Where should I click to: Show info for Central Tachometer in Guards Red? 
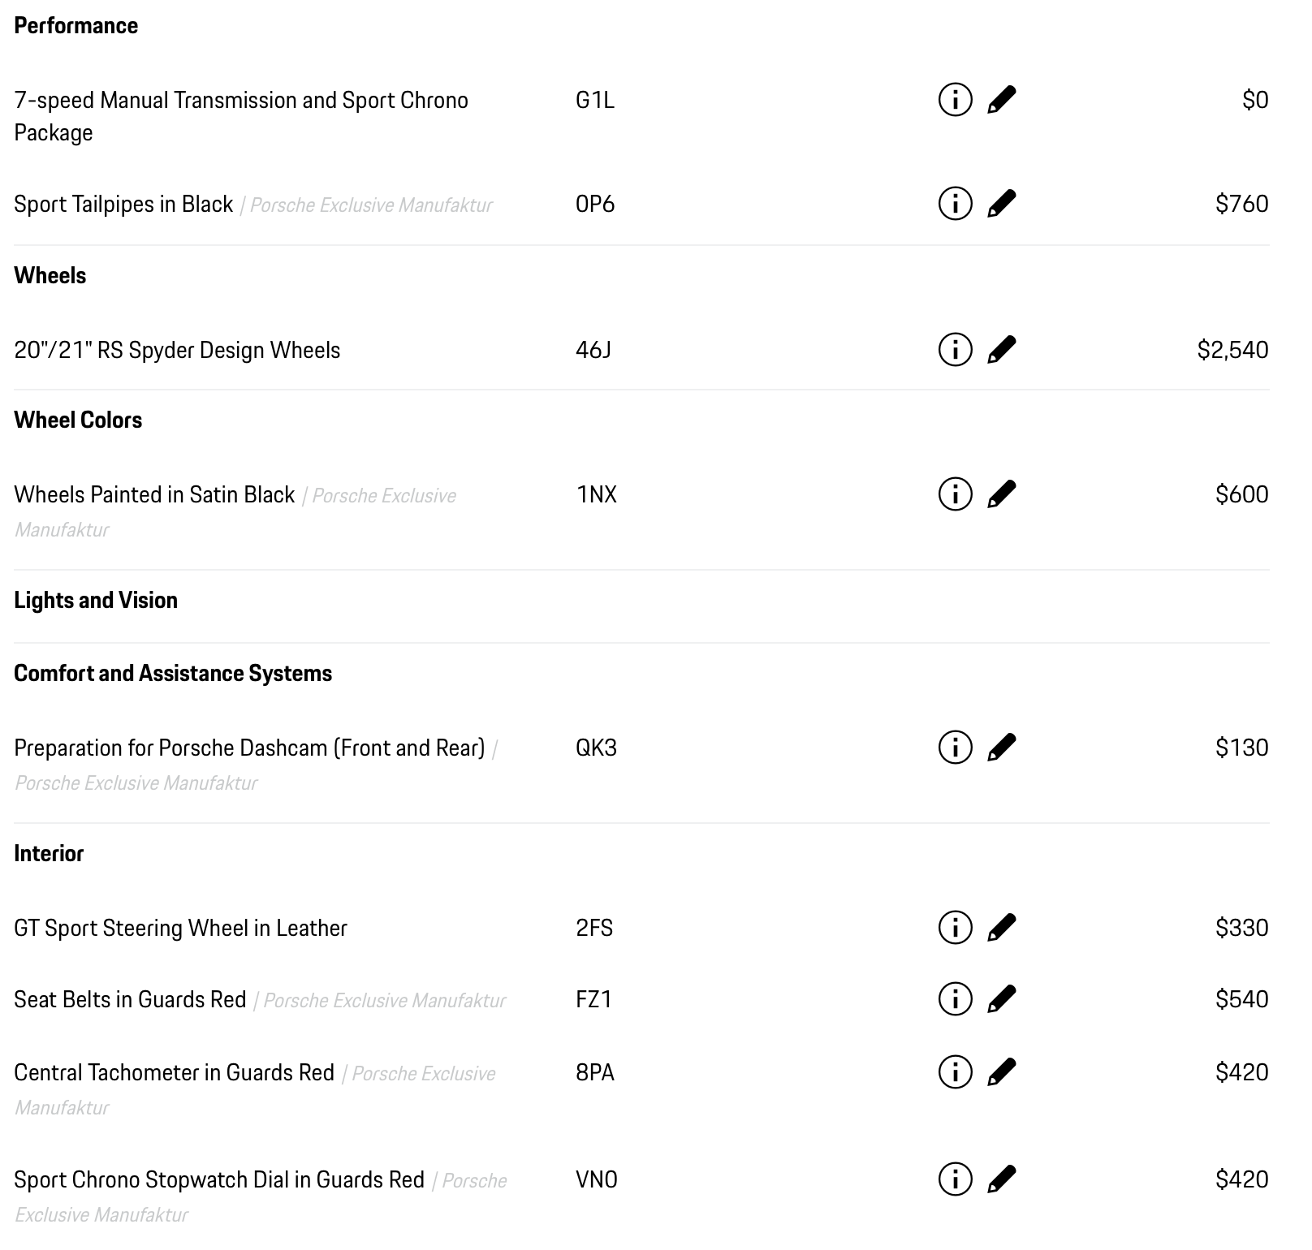(955, 1072)
